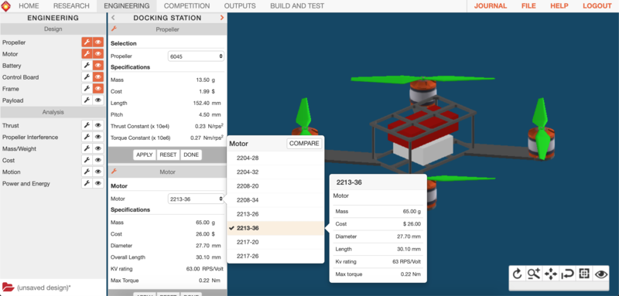
Task: Open the Motor wrench editor
Action: click(x=87, y=54)
